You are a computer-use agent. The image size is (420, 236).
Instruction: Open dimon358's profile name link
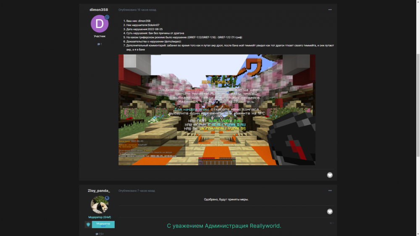coord(99,10)
